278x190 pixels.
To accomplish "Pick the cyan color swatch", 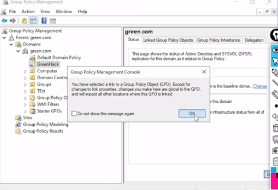I will 274,170.
